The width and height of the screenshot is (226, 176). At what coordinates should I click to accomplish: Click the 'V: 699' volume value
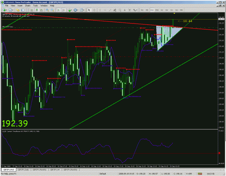[x=189, y=174]
